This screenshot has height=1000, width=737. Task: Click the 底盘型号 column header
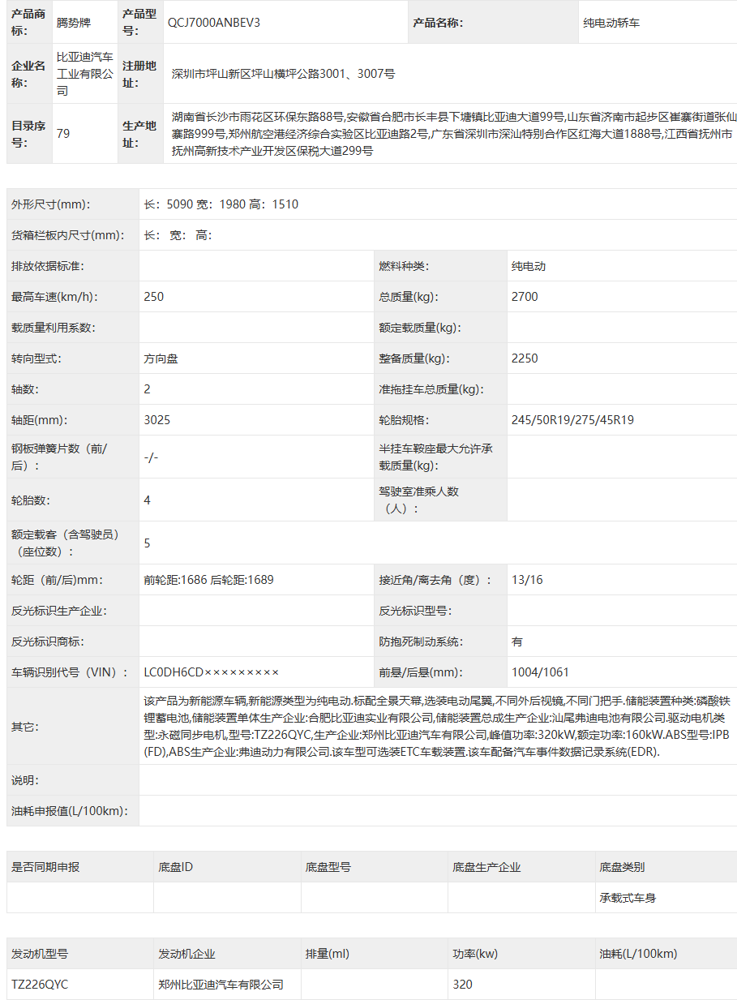[328, 867]
